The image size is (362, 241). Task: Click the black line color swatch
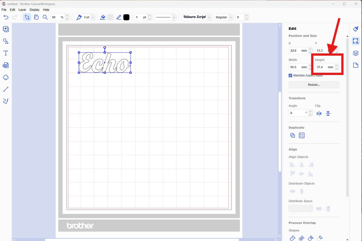[x=126, y=17]
